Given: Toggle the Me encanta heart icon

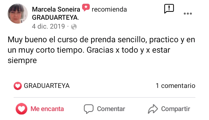Looking at the screenshot, I should pos(21,109).
